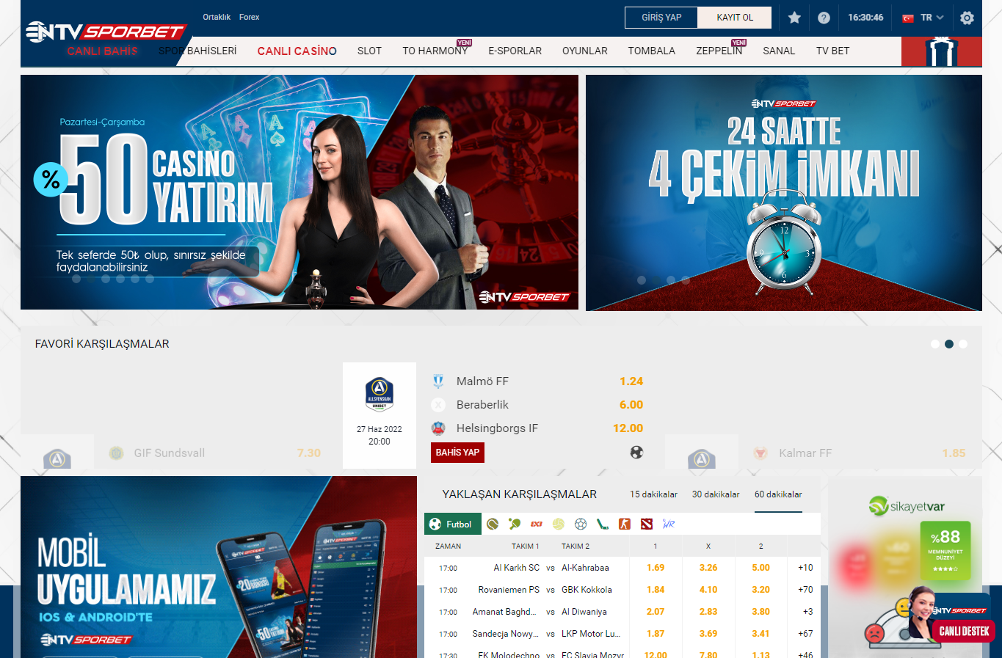Pick odds 3.80 for Al Diwaniya
This screenshot has height=658, width=1002.
pyautogui.click(x=760, y=612)
